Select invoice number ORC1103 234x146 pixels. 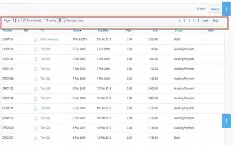click(x=8, y=88)
